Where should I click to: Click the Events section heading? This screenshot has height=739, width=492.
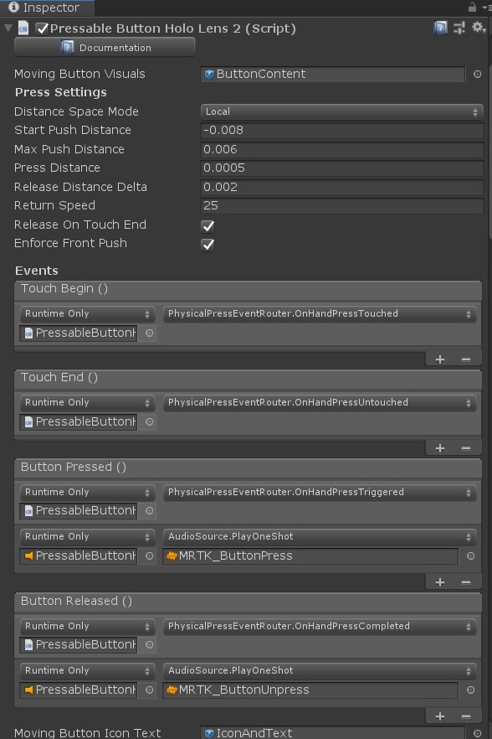(x=37, y=271)
